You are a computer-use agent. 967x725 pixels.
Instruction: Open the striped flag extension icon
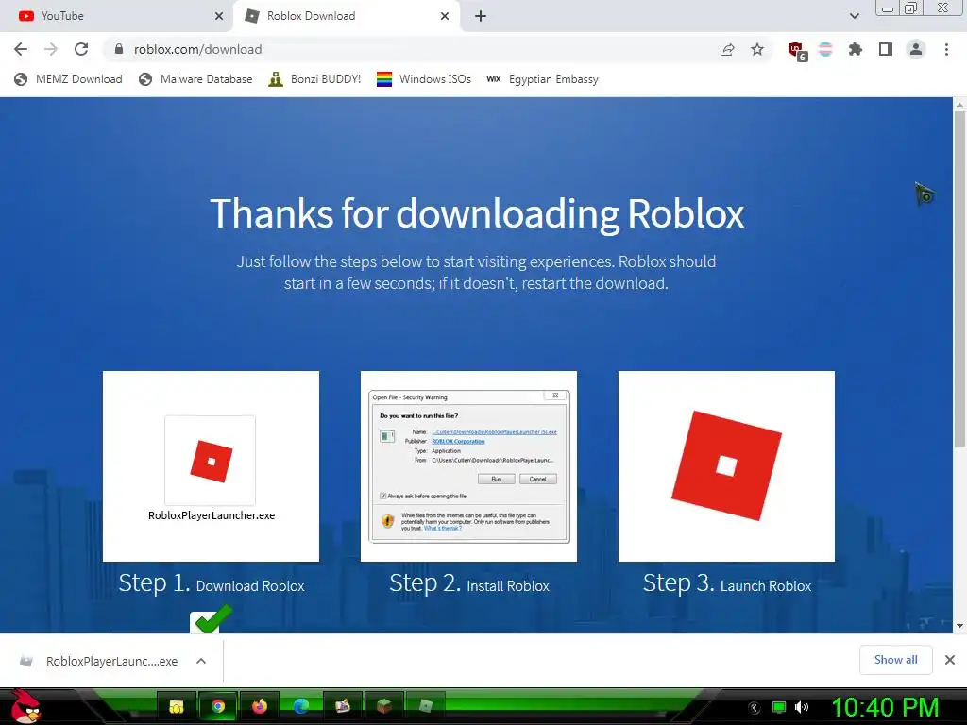pos(825,49)
